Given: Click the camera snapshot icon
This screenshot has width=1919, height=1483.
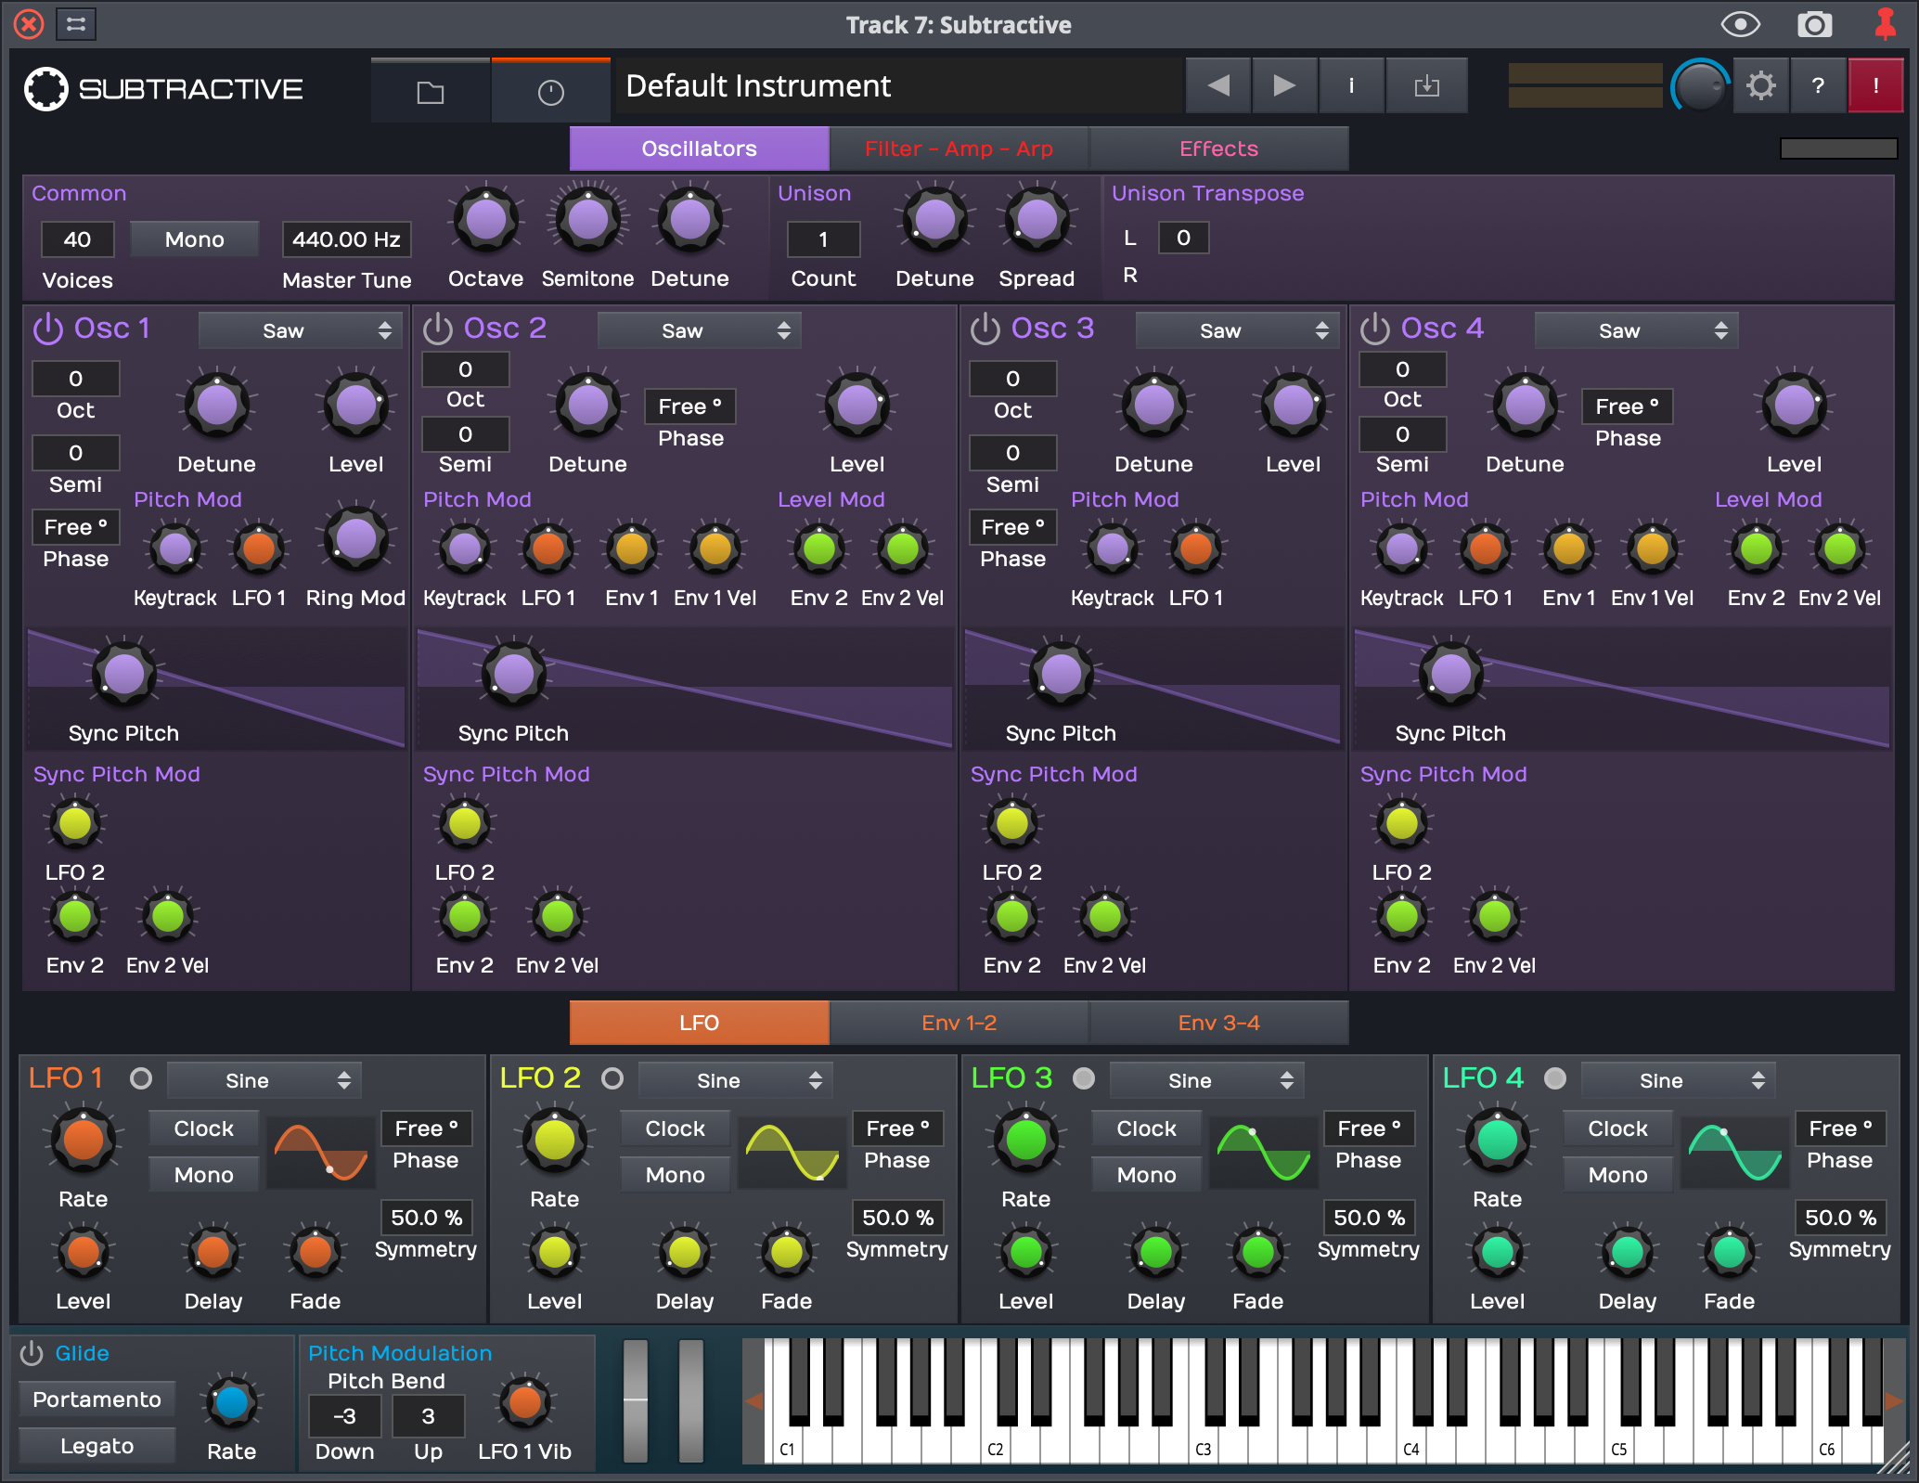Looking at the screenshot, I should point(1814,25).
